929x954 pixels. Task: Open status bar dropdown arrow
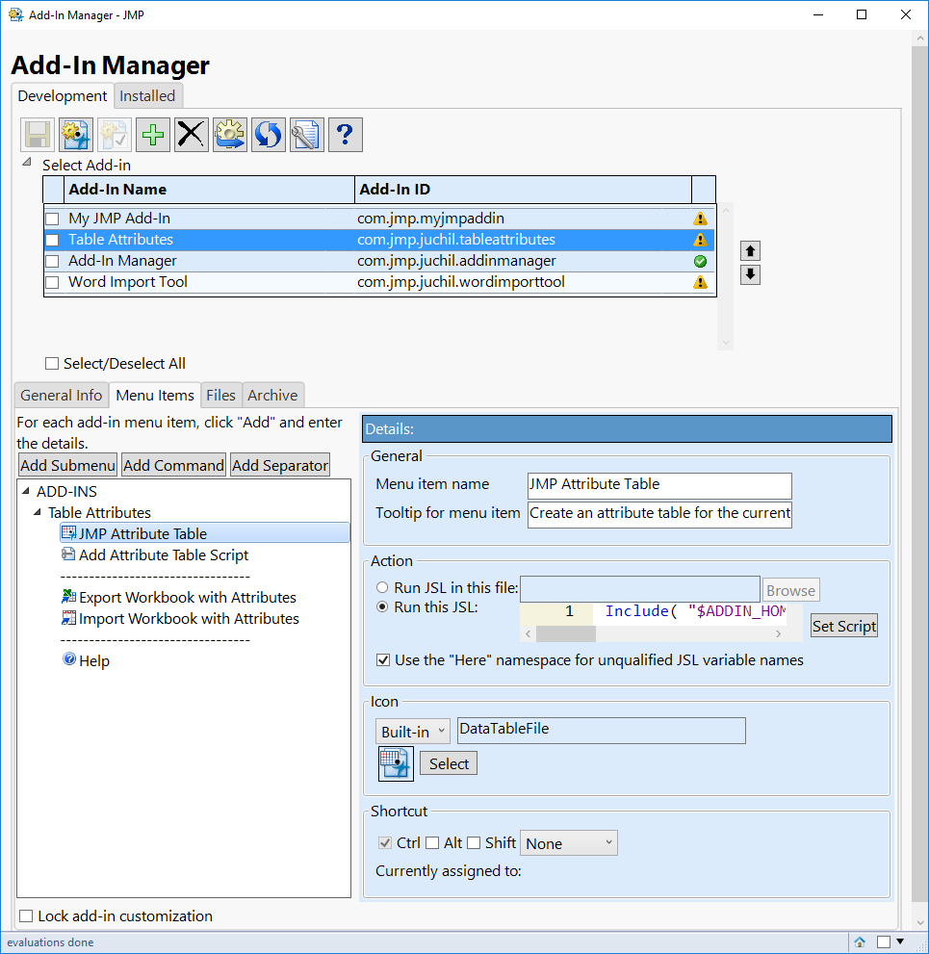(900, 941)
